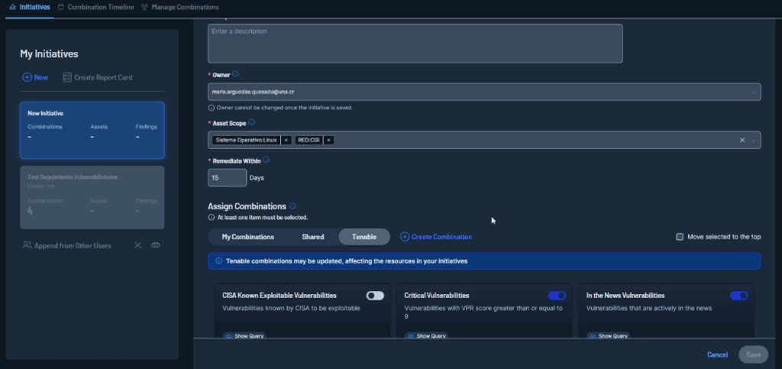Click the Create Combination link
Image resolution: width=782 pixels, height=369 pixels.
436,237
